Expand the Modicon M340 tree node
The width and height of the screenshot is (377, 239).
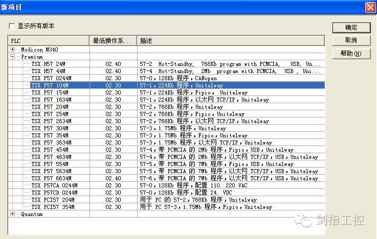(12, 50)
